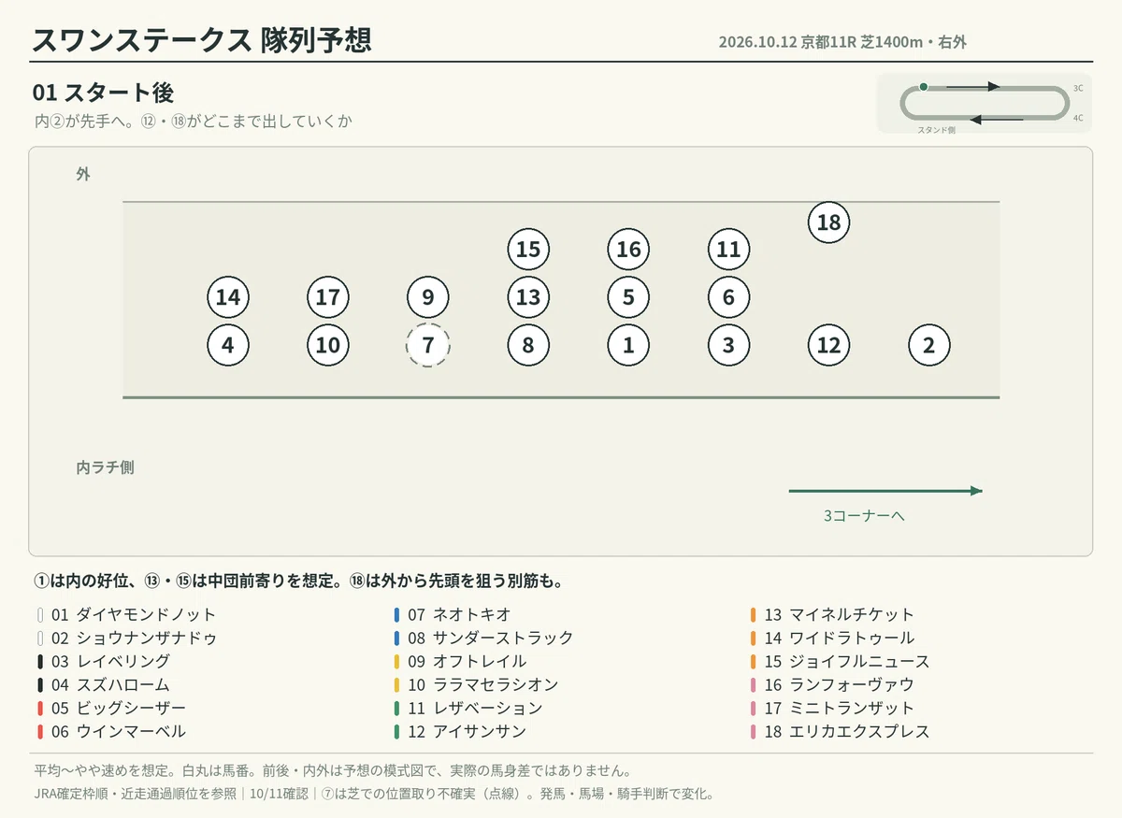Click horse circle 13 in the formation
This screenshot has height=818, width=1122.
click(x=528, y=298)
